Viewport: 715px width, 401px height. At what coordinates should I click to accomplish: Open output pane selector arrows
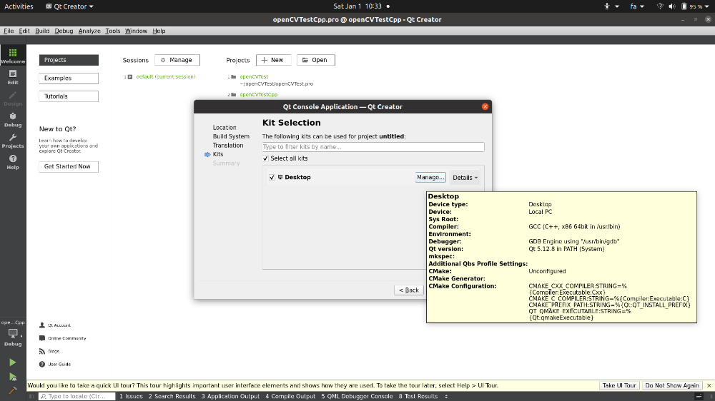(446, 397)
